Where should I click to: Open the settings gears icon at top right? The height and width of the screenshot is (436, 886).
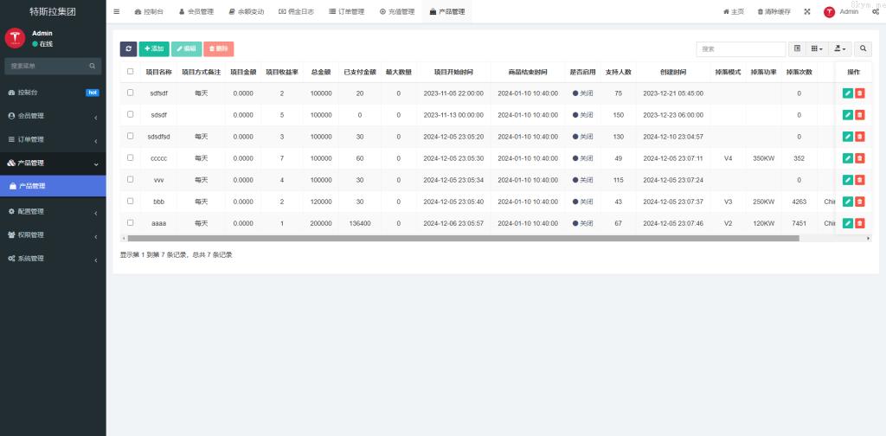coord(876,12)
